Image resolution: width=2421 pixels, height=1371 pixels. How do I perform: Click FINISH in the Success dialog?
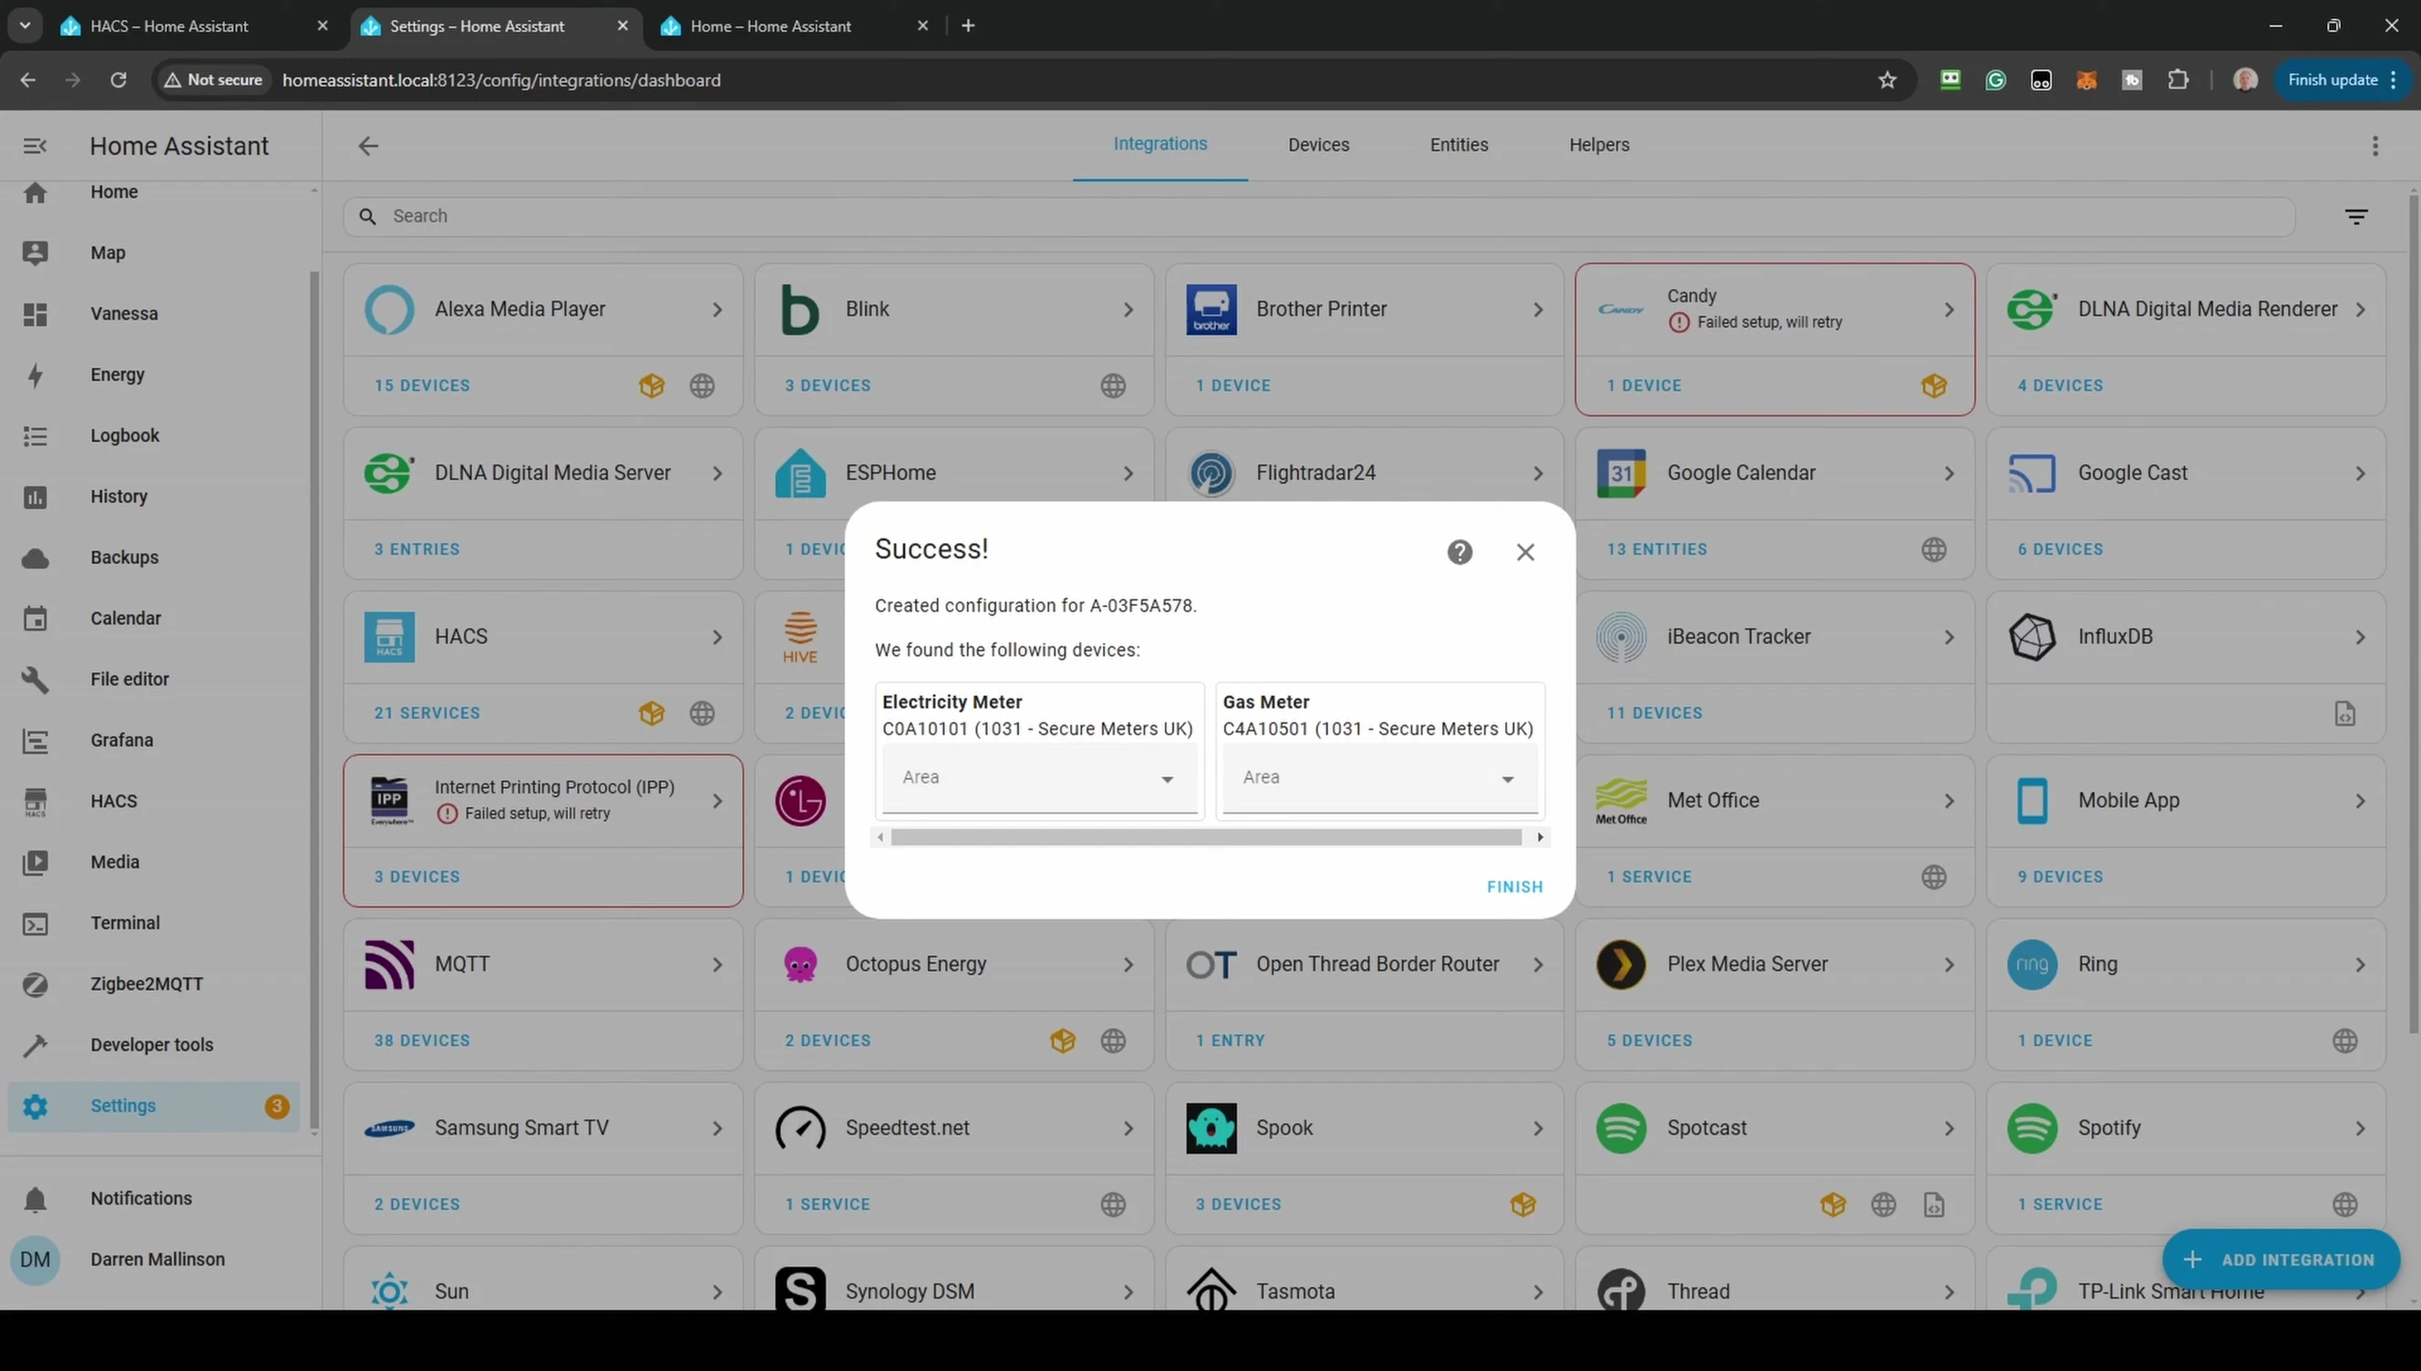(x=1514, y=887)
